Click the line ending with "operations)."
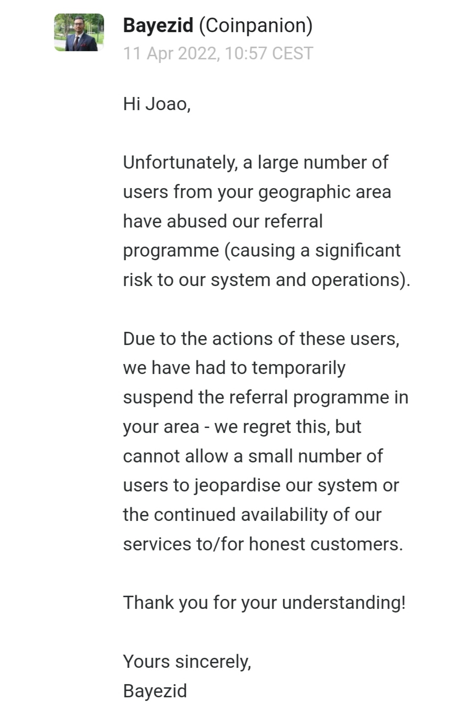 [x=266, y=280]
